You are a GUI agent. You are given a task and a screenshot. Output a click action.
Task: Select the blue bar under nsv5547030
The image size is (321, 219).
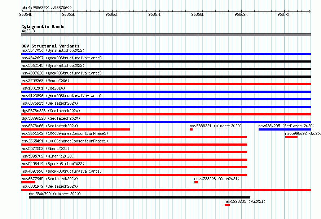(x=166, y=54)
